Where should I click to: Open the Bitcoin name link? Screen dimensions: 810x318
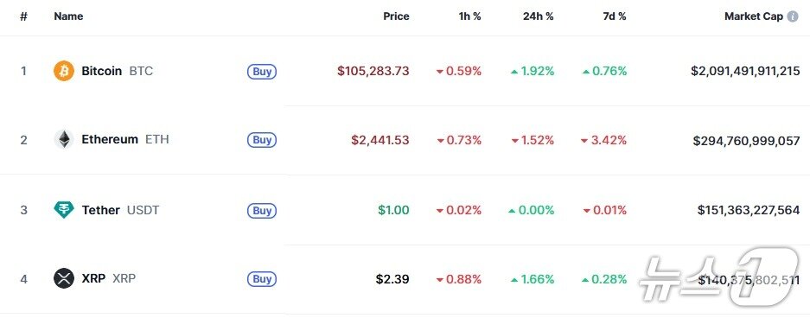102,71
